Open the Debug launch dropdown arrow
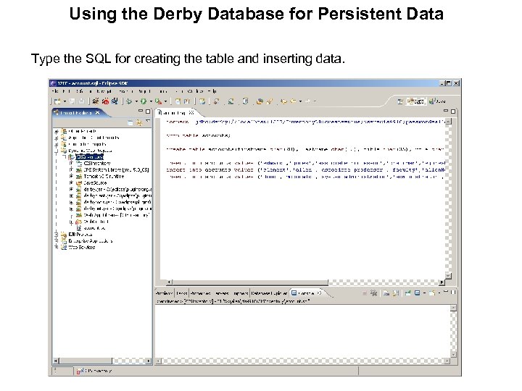This screenshot has width=522, height=391. coord(136,101)
